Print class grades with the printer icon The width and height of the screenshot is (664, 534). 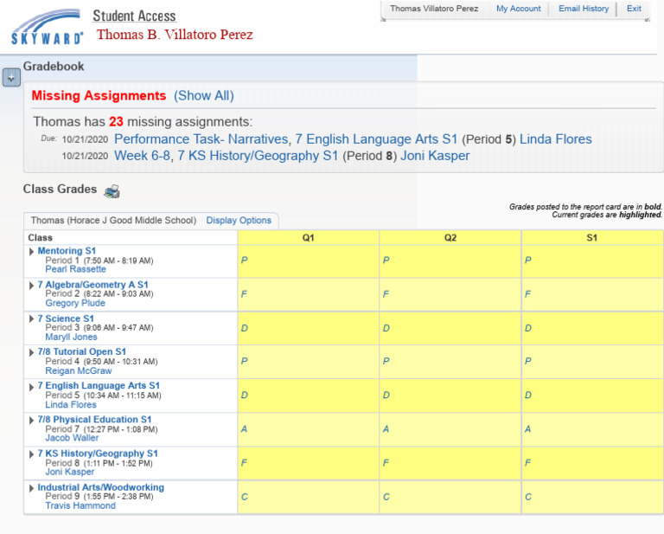(112, 191)
